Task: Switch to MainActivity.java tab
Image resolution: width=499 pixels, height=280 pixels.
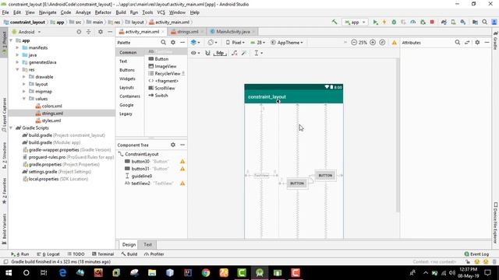Action: 232,32
